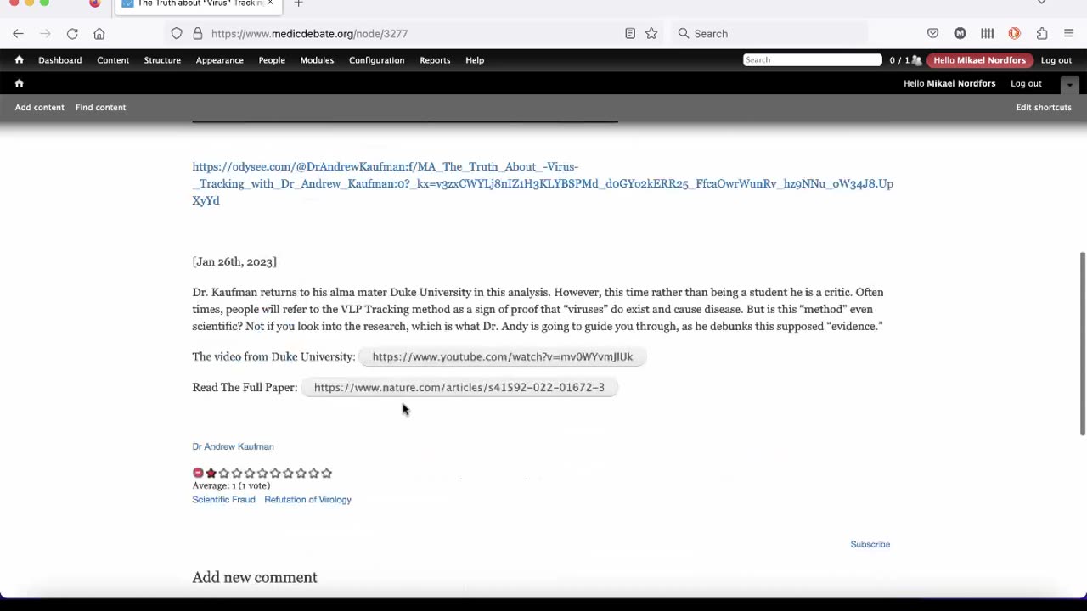Click the DuckDuckGo extension icon
Image resolution: width=1087 pixels, height=611 pixels.
click(1014, 34)
